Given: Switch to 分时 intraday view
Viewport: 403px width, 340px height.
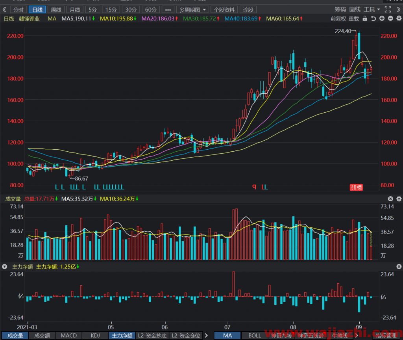Looking at the screenshot, I should pos(18,10).
